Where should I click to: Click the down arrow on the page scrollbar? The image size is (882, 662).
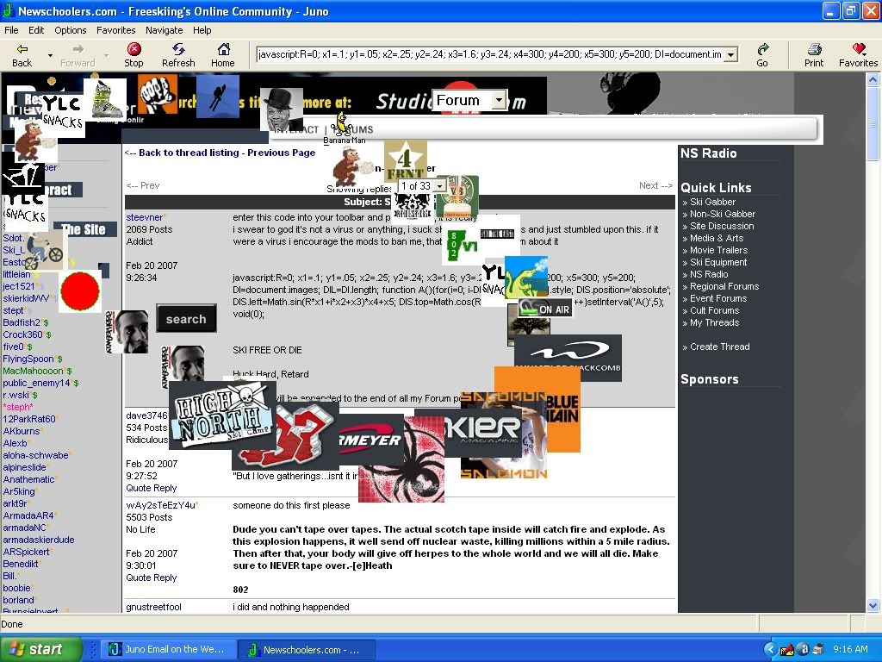coord(873,606)
